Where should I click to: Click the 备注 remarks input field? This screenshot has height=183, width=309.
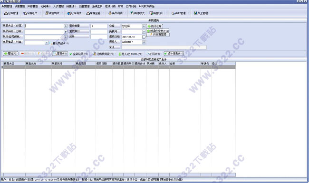pos(164,47)
